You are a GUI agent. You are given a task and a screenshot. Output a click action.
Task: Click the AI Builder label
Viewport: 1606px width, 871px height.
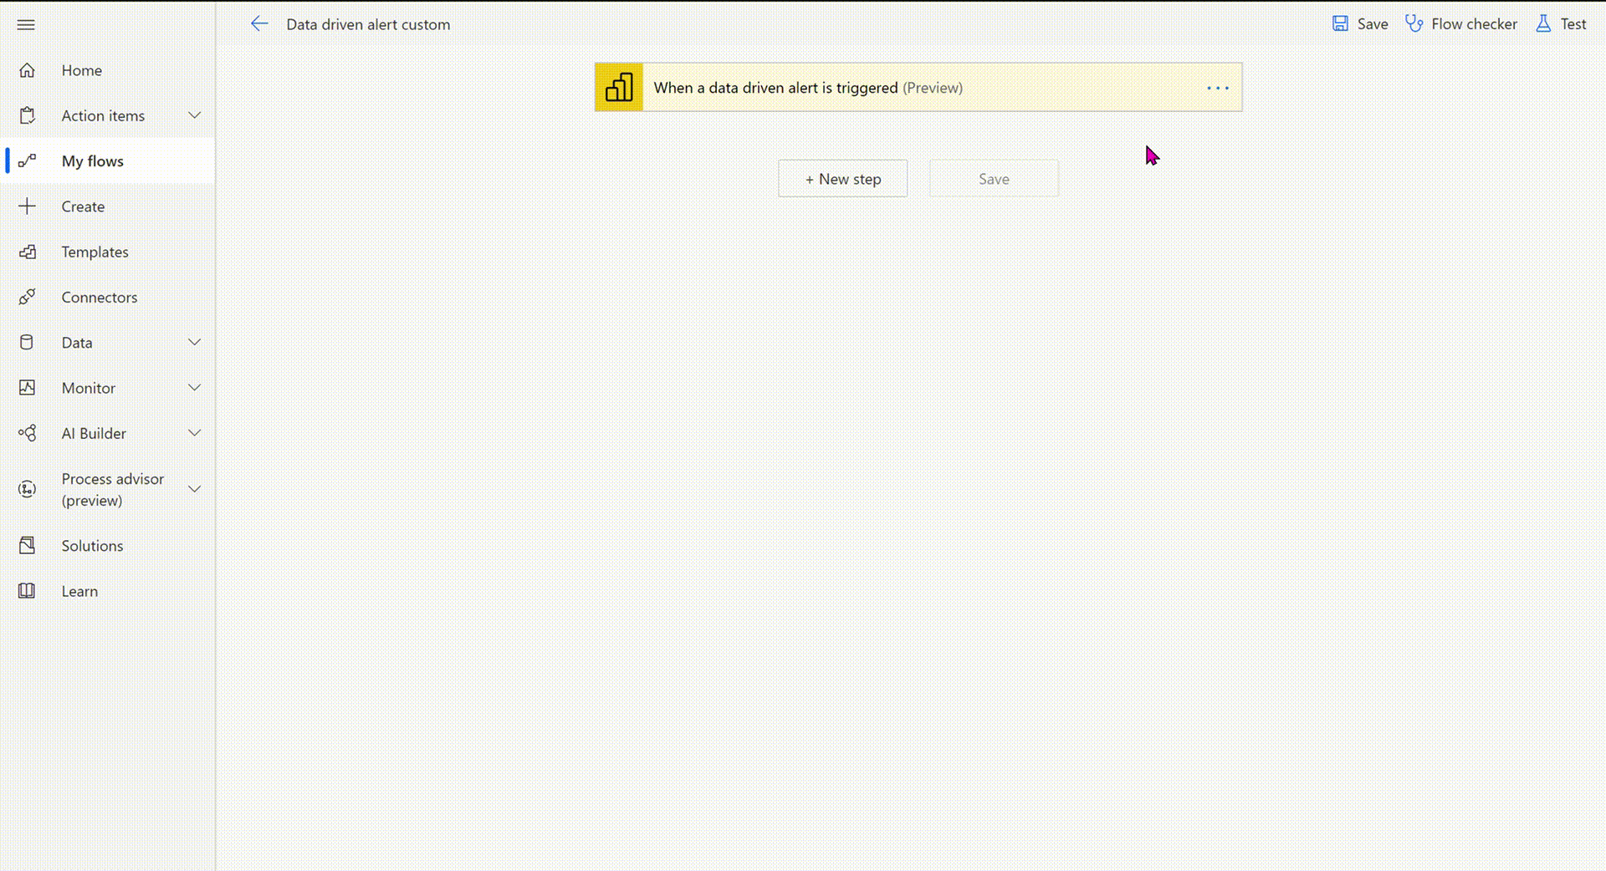coord(94,433)
